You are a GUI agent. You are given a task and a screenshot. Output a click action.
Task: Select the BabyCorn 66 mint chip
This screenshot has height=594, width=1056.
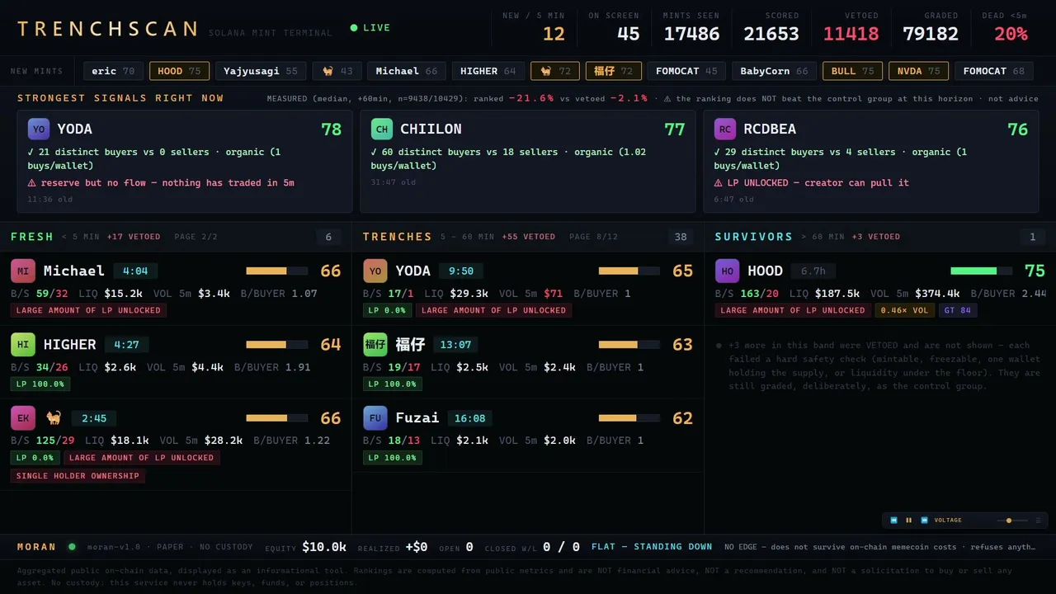coord(775,71)
